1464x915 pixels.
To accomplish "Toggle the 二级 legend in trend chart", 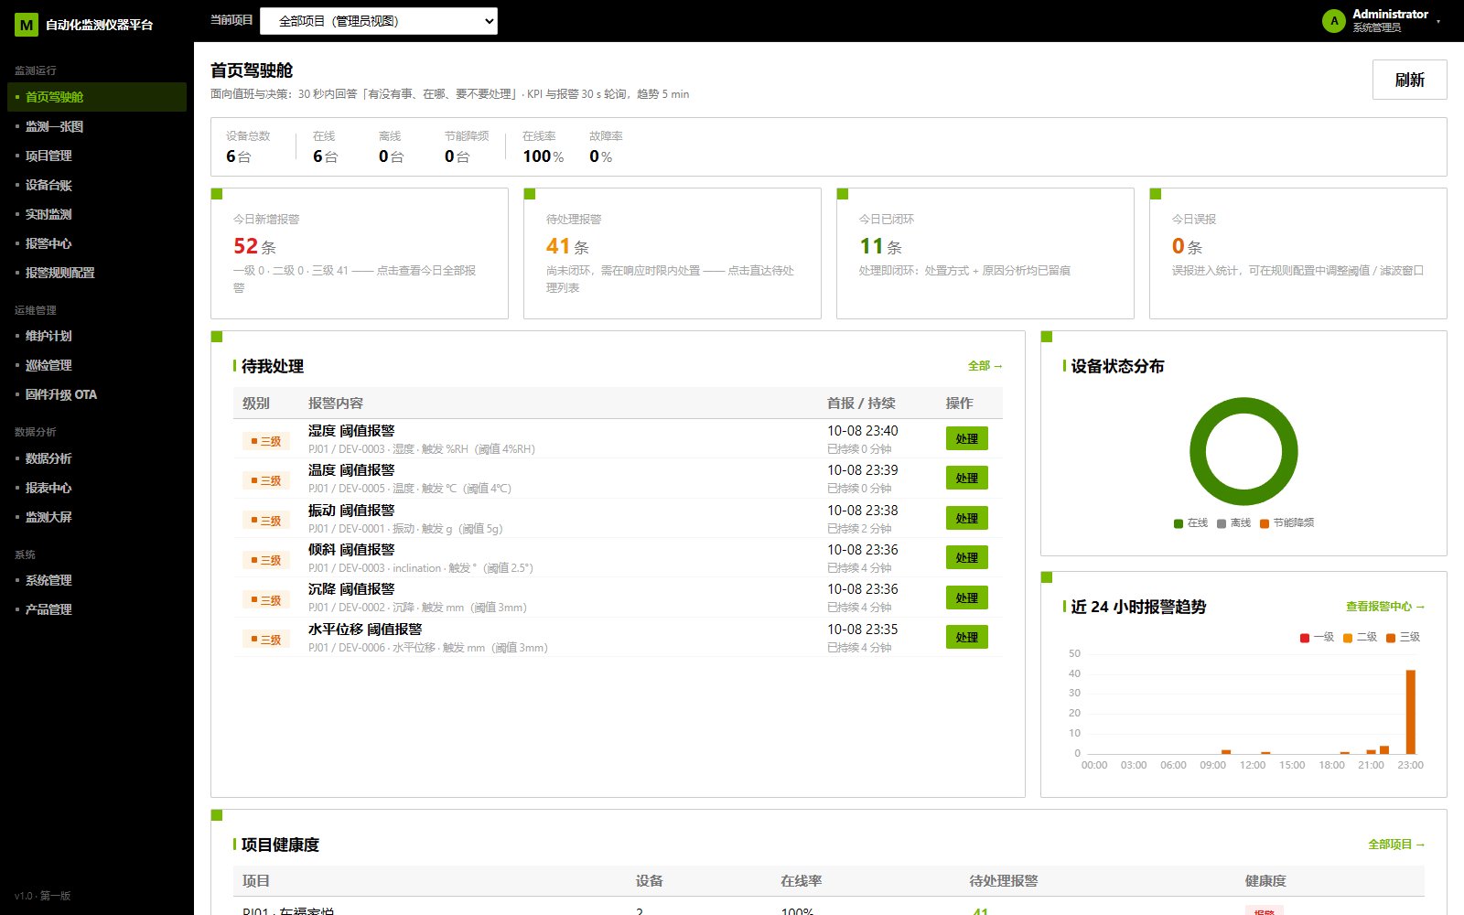I will (x=1360, y=638).
